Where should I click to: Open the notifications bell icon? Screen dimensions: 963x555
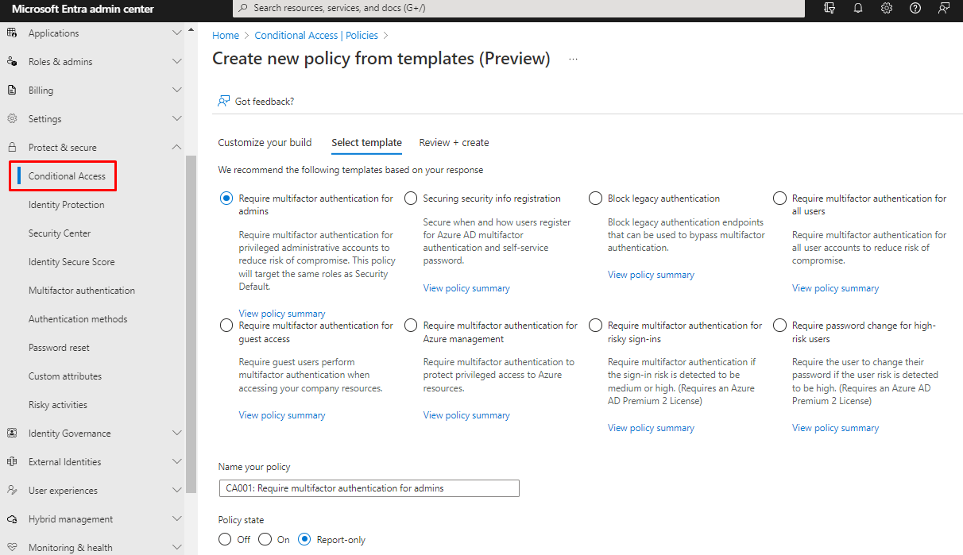coord(858,8)
